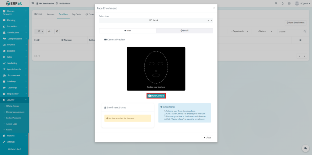Select the View toggle in dialog

pos(128,31)
